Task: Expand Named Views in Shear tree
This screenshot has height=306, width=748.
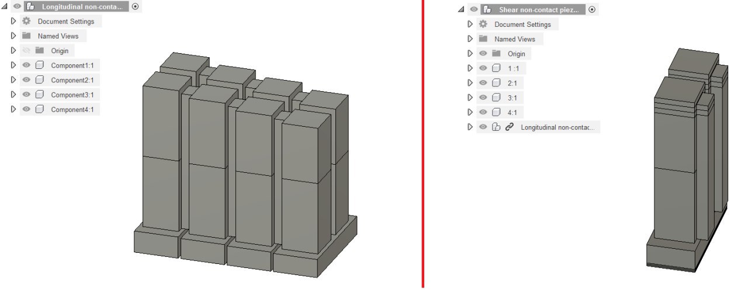Action: pyautogui.click(x=470, y=39)
